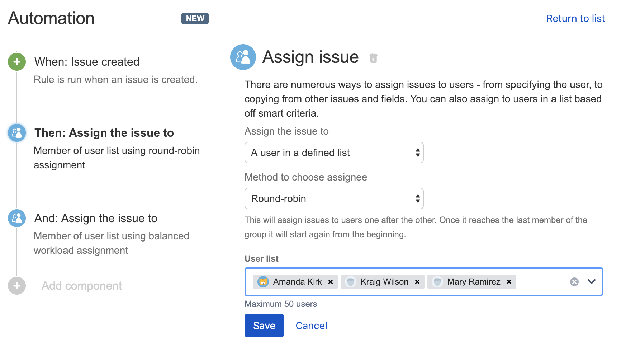Screen dimensions: 626x351
Task: Open the 'When: Issue created' step
Action: [87, 62]
